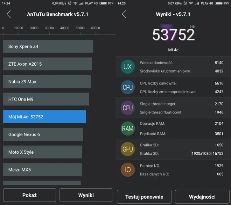Go back from AnTuTu Benchmark ranking screen

click(9, 14)
